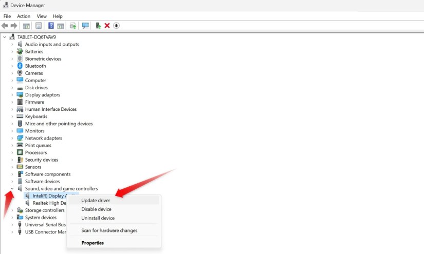
Task: Select the Software devices row
Action: pos(42,181)
